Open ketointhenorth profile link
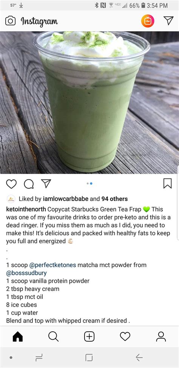Image resolution: width=179 pixels, height=368 pixels. (x=26, y=209)
